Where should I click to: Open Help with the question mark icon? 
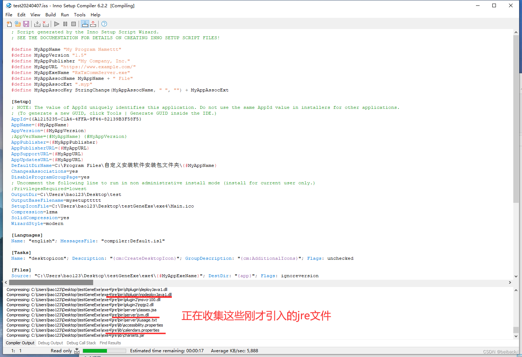(104, 24)
